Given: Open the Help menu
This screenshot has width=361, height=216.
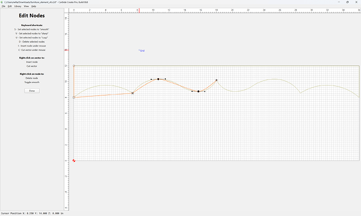Looking at the screenshot, I should point(33,6).
